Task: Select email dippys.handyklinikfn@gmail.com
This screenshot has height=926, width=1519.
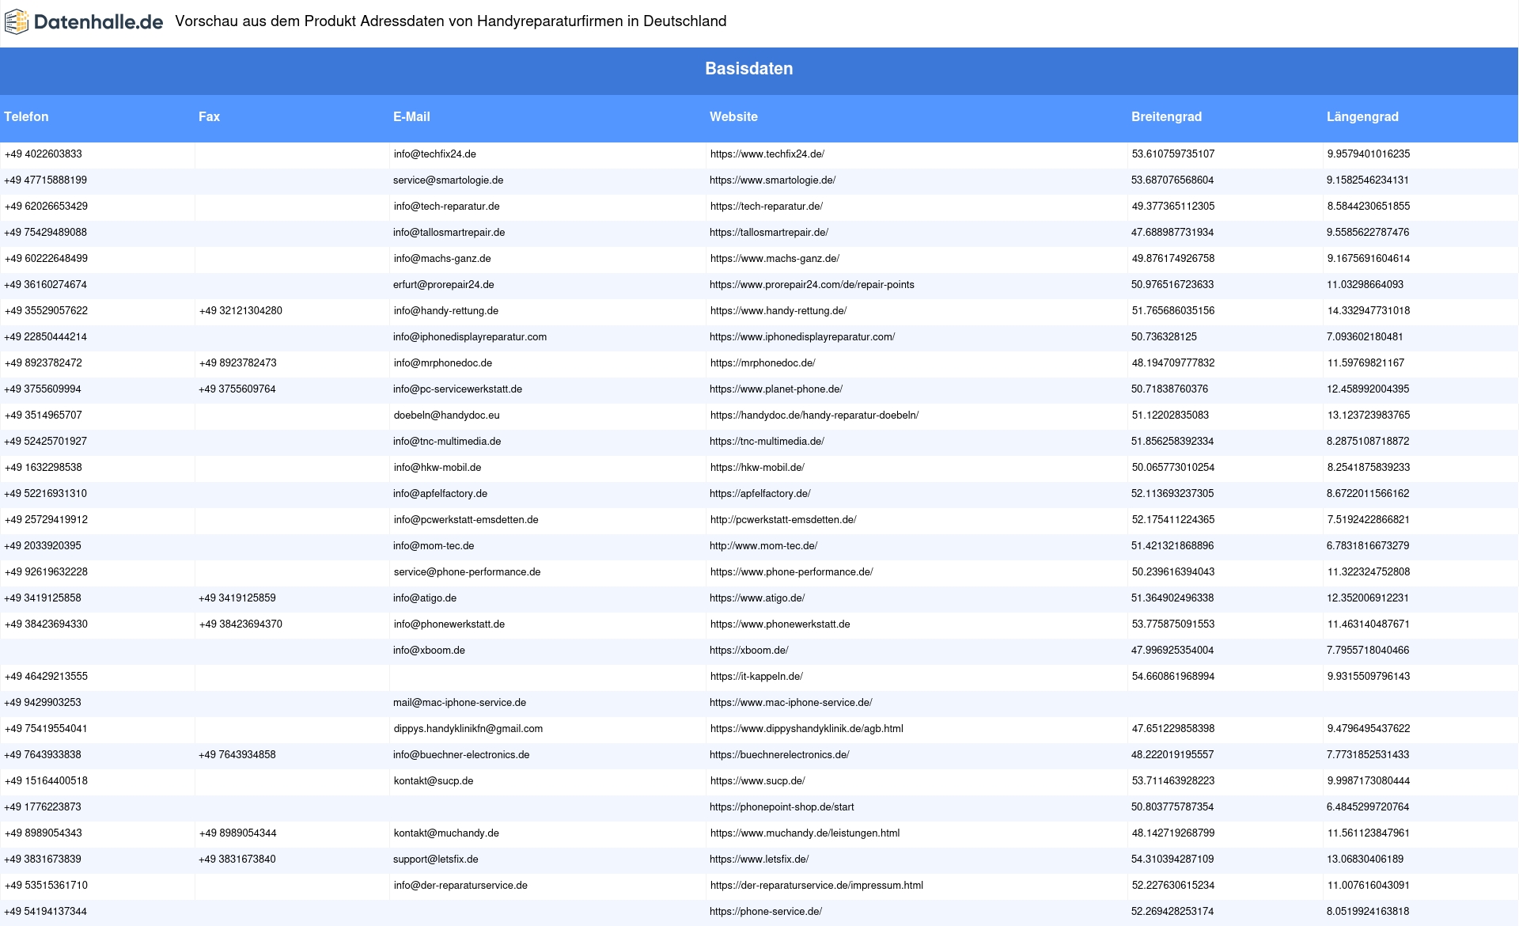Action: 468,729
